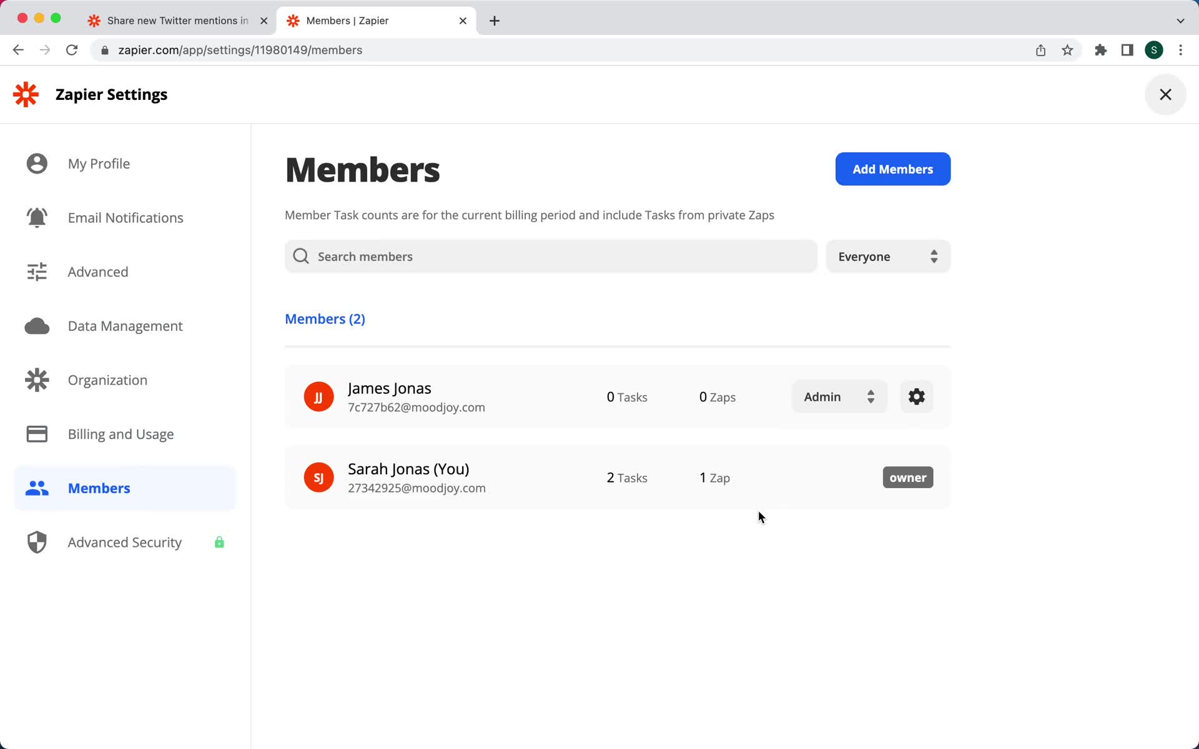1199x749 pixels.
Task: Select the Search members input field
Action: point(551,257)
